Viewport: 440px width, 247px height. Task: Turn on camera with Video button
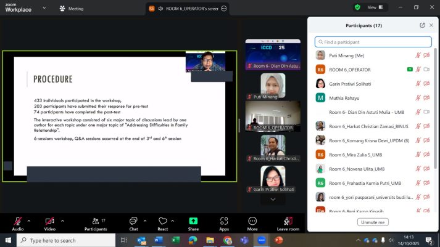49,221
